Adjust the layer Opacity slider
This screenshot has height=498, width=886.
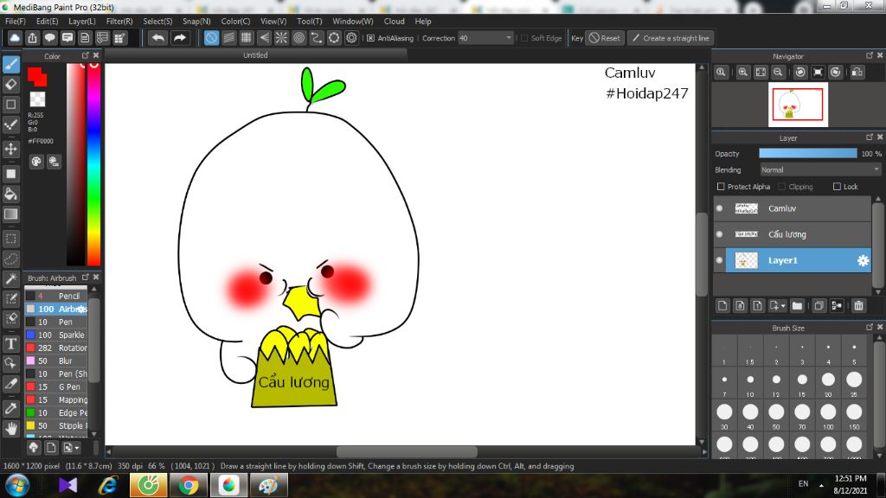[x=808, y=154]
